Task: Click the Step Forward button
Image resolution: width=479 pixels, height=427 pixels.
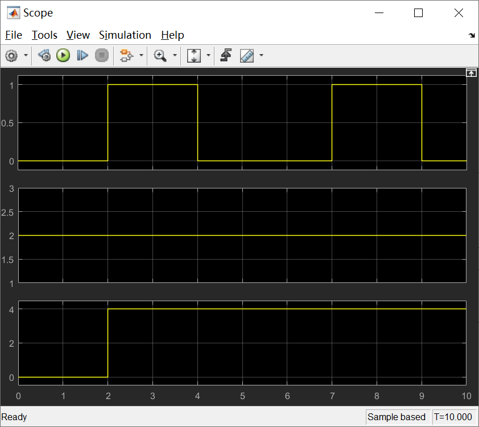Action: pos(82,56)
